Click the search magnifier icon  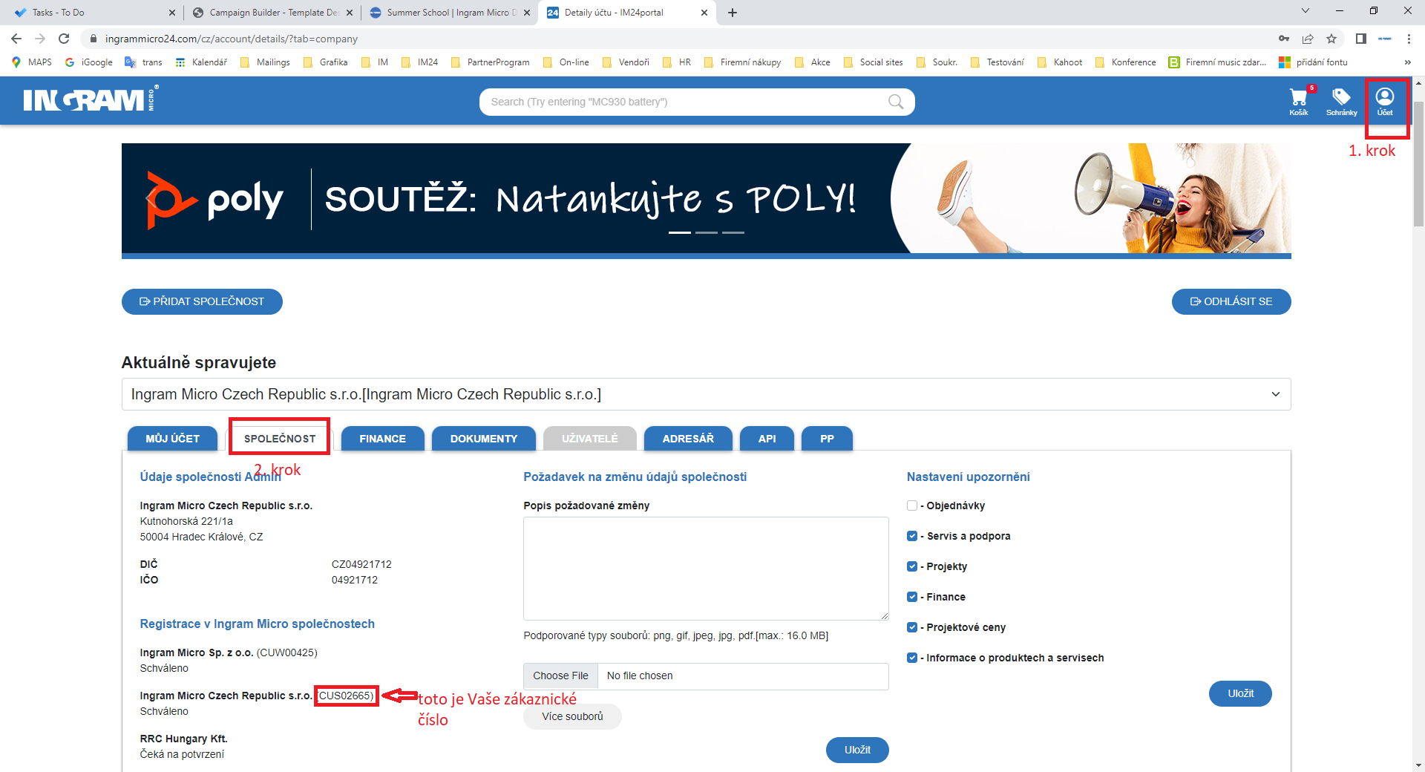(x=896, y=102)
